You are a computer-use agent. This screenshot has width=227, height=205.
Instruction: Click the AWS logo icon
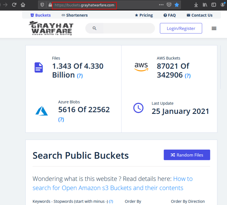(x=141, y=67)
